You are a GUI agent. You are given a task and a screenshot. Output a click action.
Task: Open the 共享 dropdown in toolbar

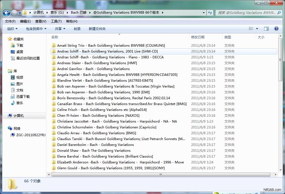[60, 29]
